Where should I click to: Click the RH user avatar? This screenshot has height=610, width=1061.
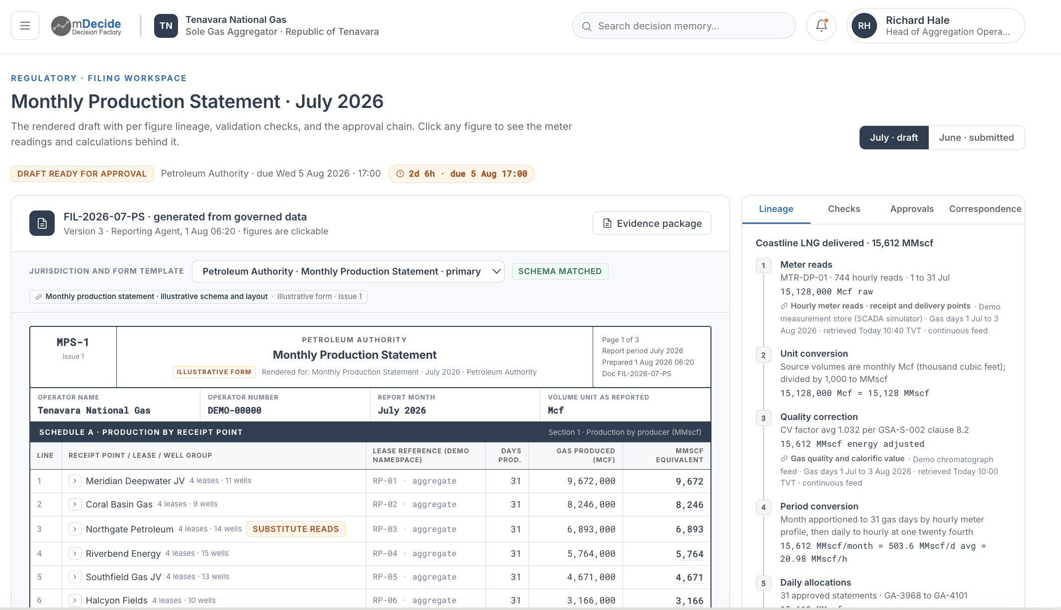click(864, 26)
